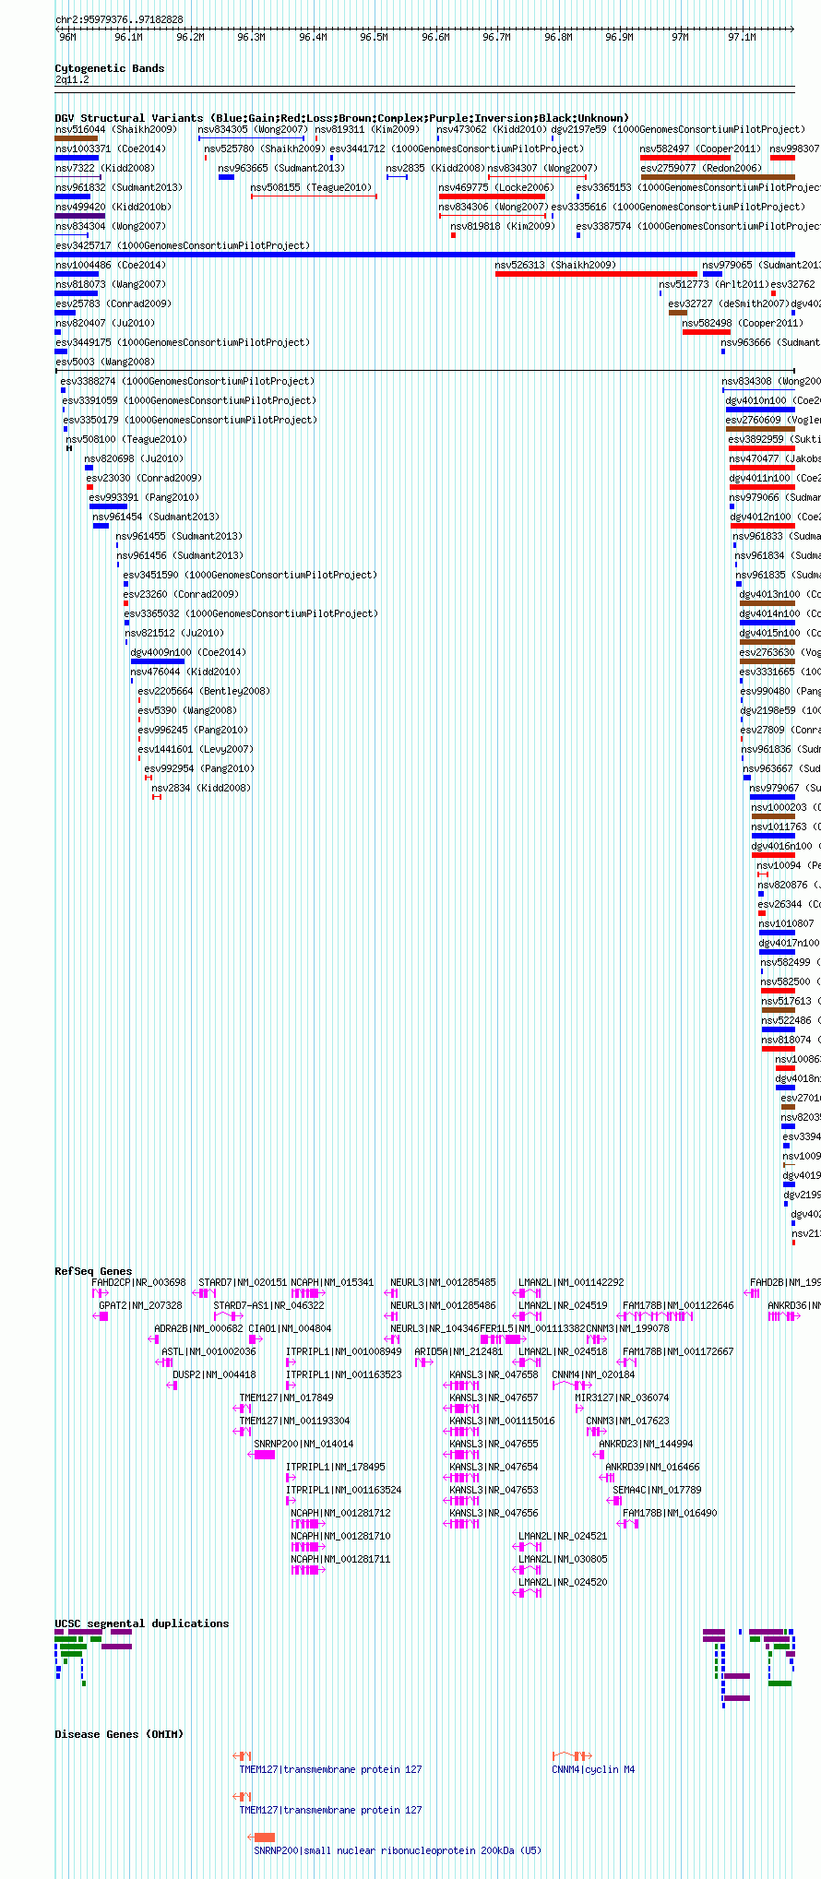Open variant nsv525780 (Shaikh2009)

[x=265, y=149]
